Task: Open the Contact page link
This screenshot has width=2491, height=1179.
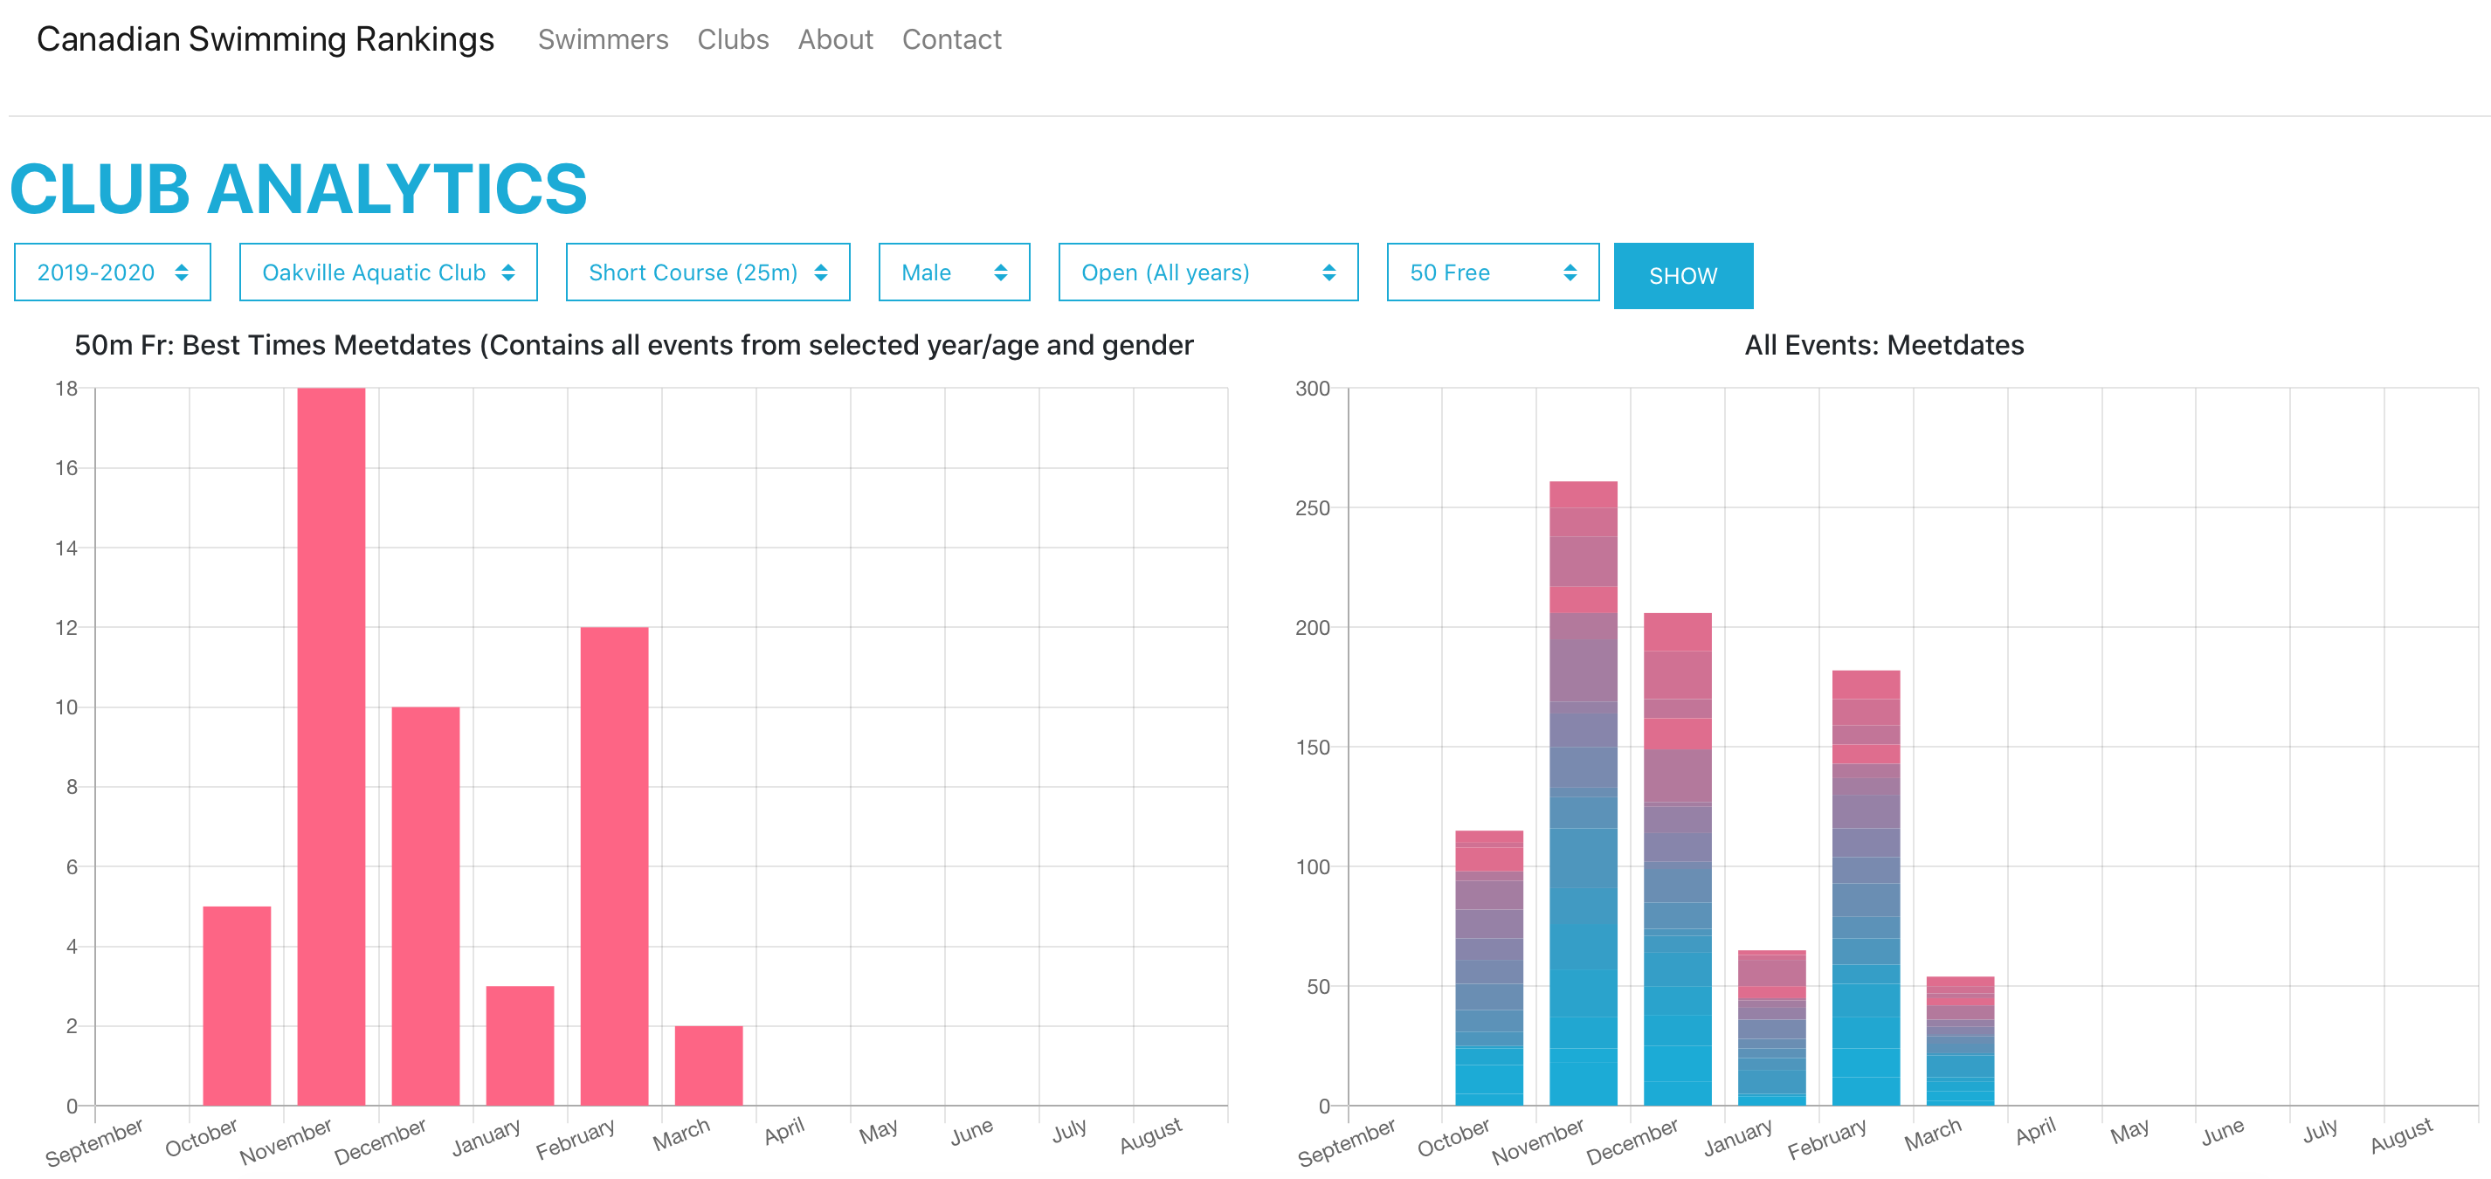Action: (950, 39)
